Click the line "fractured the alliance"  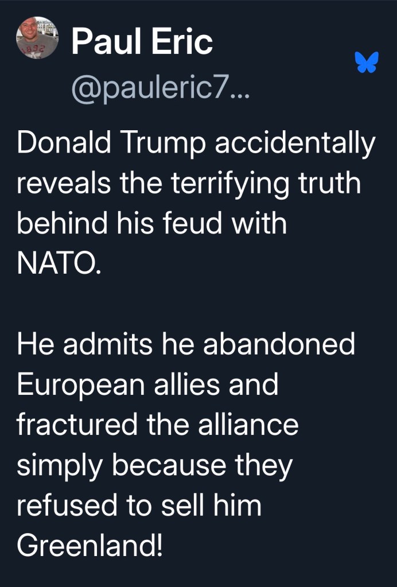click(157, 425)
